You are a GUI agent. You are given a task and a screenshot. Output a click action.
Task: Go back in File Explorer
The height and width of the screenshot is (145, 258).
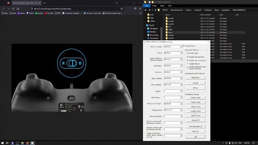click(x=146, y=10)
